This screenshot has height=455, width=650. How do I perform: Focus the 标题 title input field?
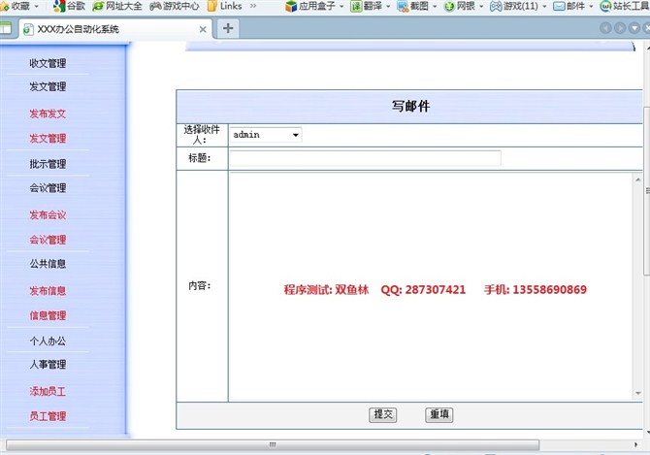tap(365, 158)
